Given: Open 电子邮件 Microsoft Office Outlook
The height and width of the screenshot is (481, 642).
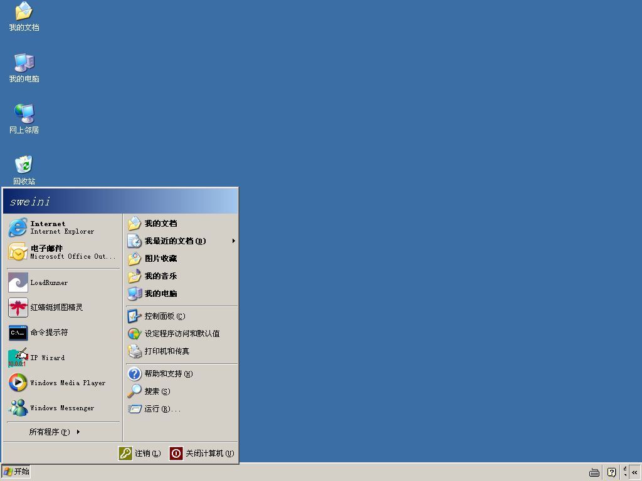Looking at the screenshot, I should (63, 252).
